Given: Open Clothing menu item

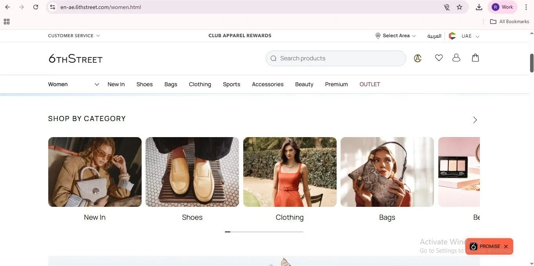Looking at the screenshot, I should pos(200,84).
